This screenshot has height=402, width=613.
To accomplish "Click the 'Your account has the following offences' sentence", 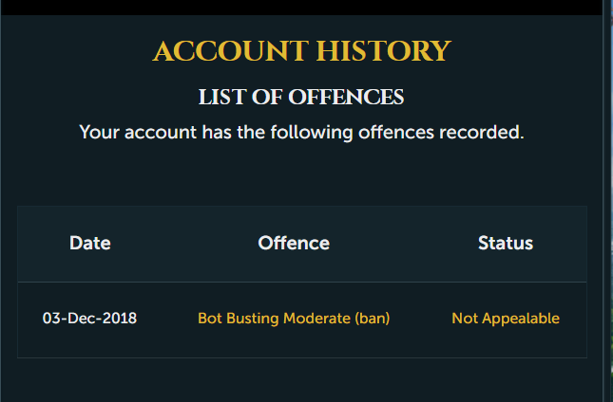I will [x=301, y=132].
